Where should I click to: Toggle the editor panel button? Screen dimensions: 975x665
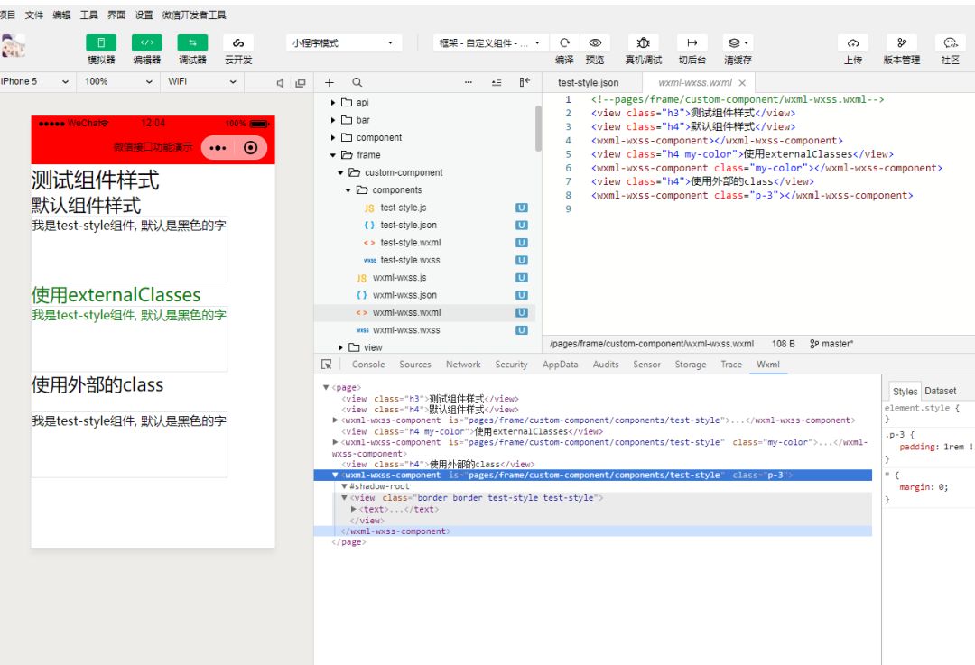(147, 43)
